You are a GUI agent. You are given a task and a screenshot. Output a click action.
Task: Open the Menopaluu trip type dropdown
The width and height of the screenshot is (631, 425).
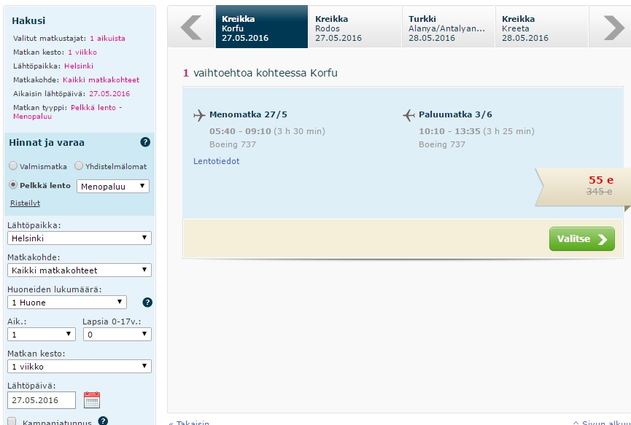click(113, 186)
